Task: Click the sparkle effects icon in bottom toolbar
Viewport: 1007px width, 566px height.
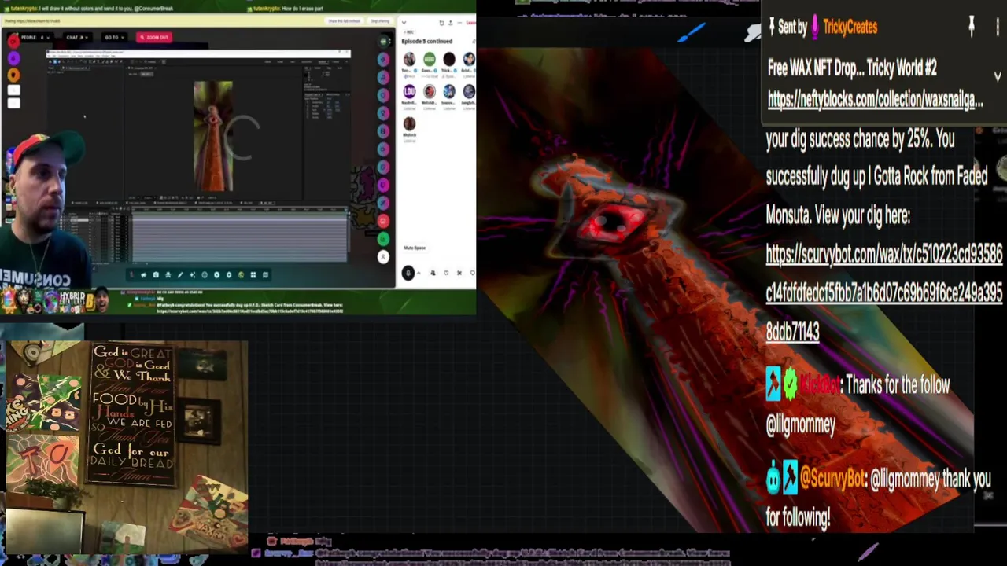Action: [x=192, y=274]
